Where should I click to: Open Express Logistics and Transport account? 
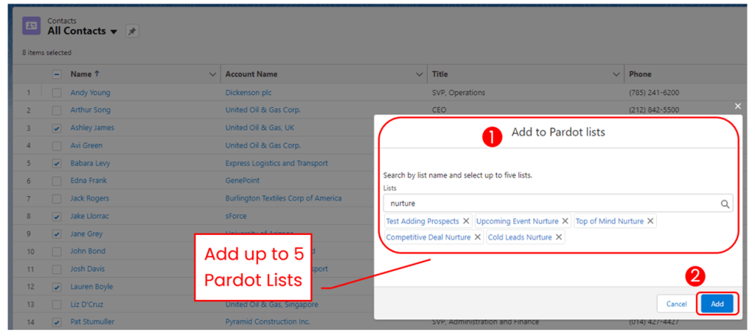click(x=276, y=163)
